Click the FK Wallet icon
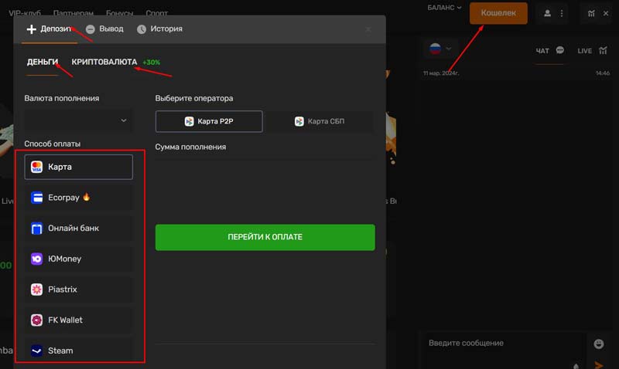Viewport: 619px width, 369px height. click(x=36, y=320)
